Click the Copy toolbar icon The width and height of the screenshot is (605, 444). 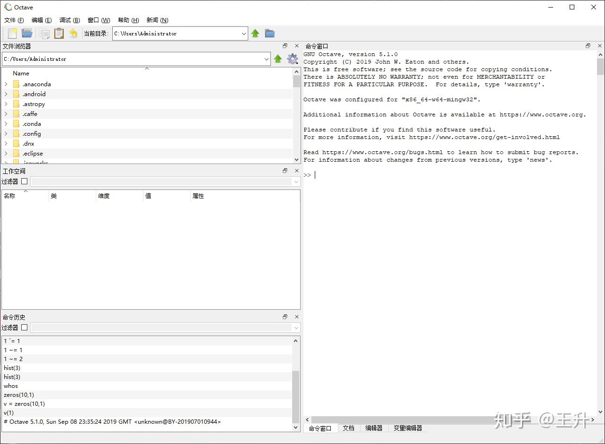(44, 33)
